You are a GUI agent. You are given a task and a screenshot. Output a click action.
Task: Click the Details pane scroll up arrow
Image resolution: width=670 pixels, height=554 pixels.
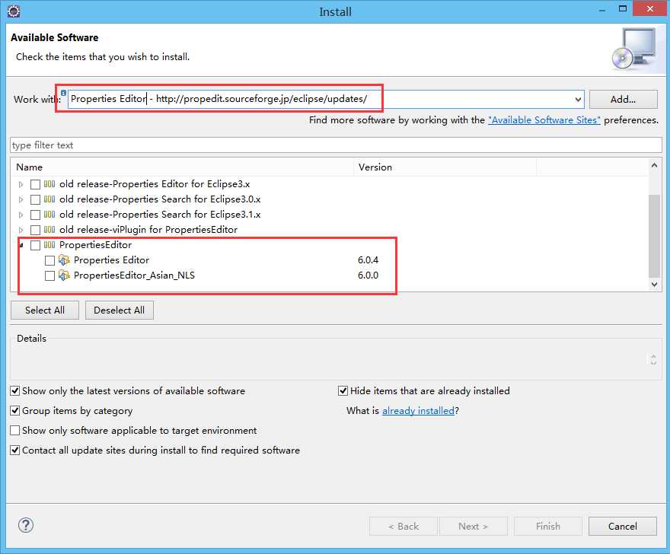point(653,356)
